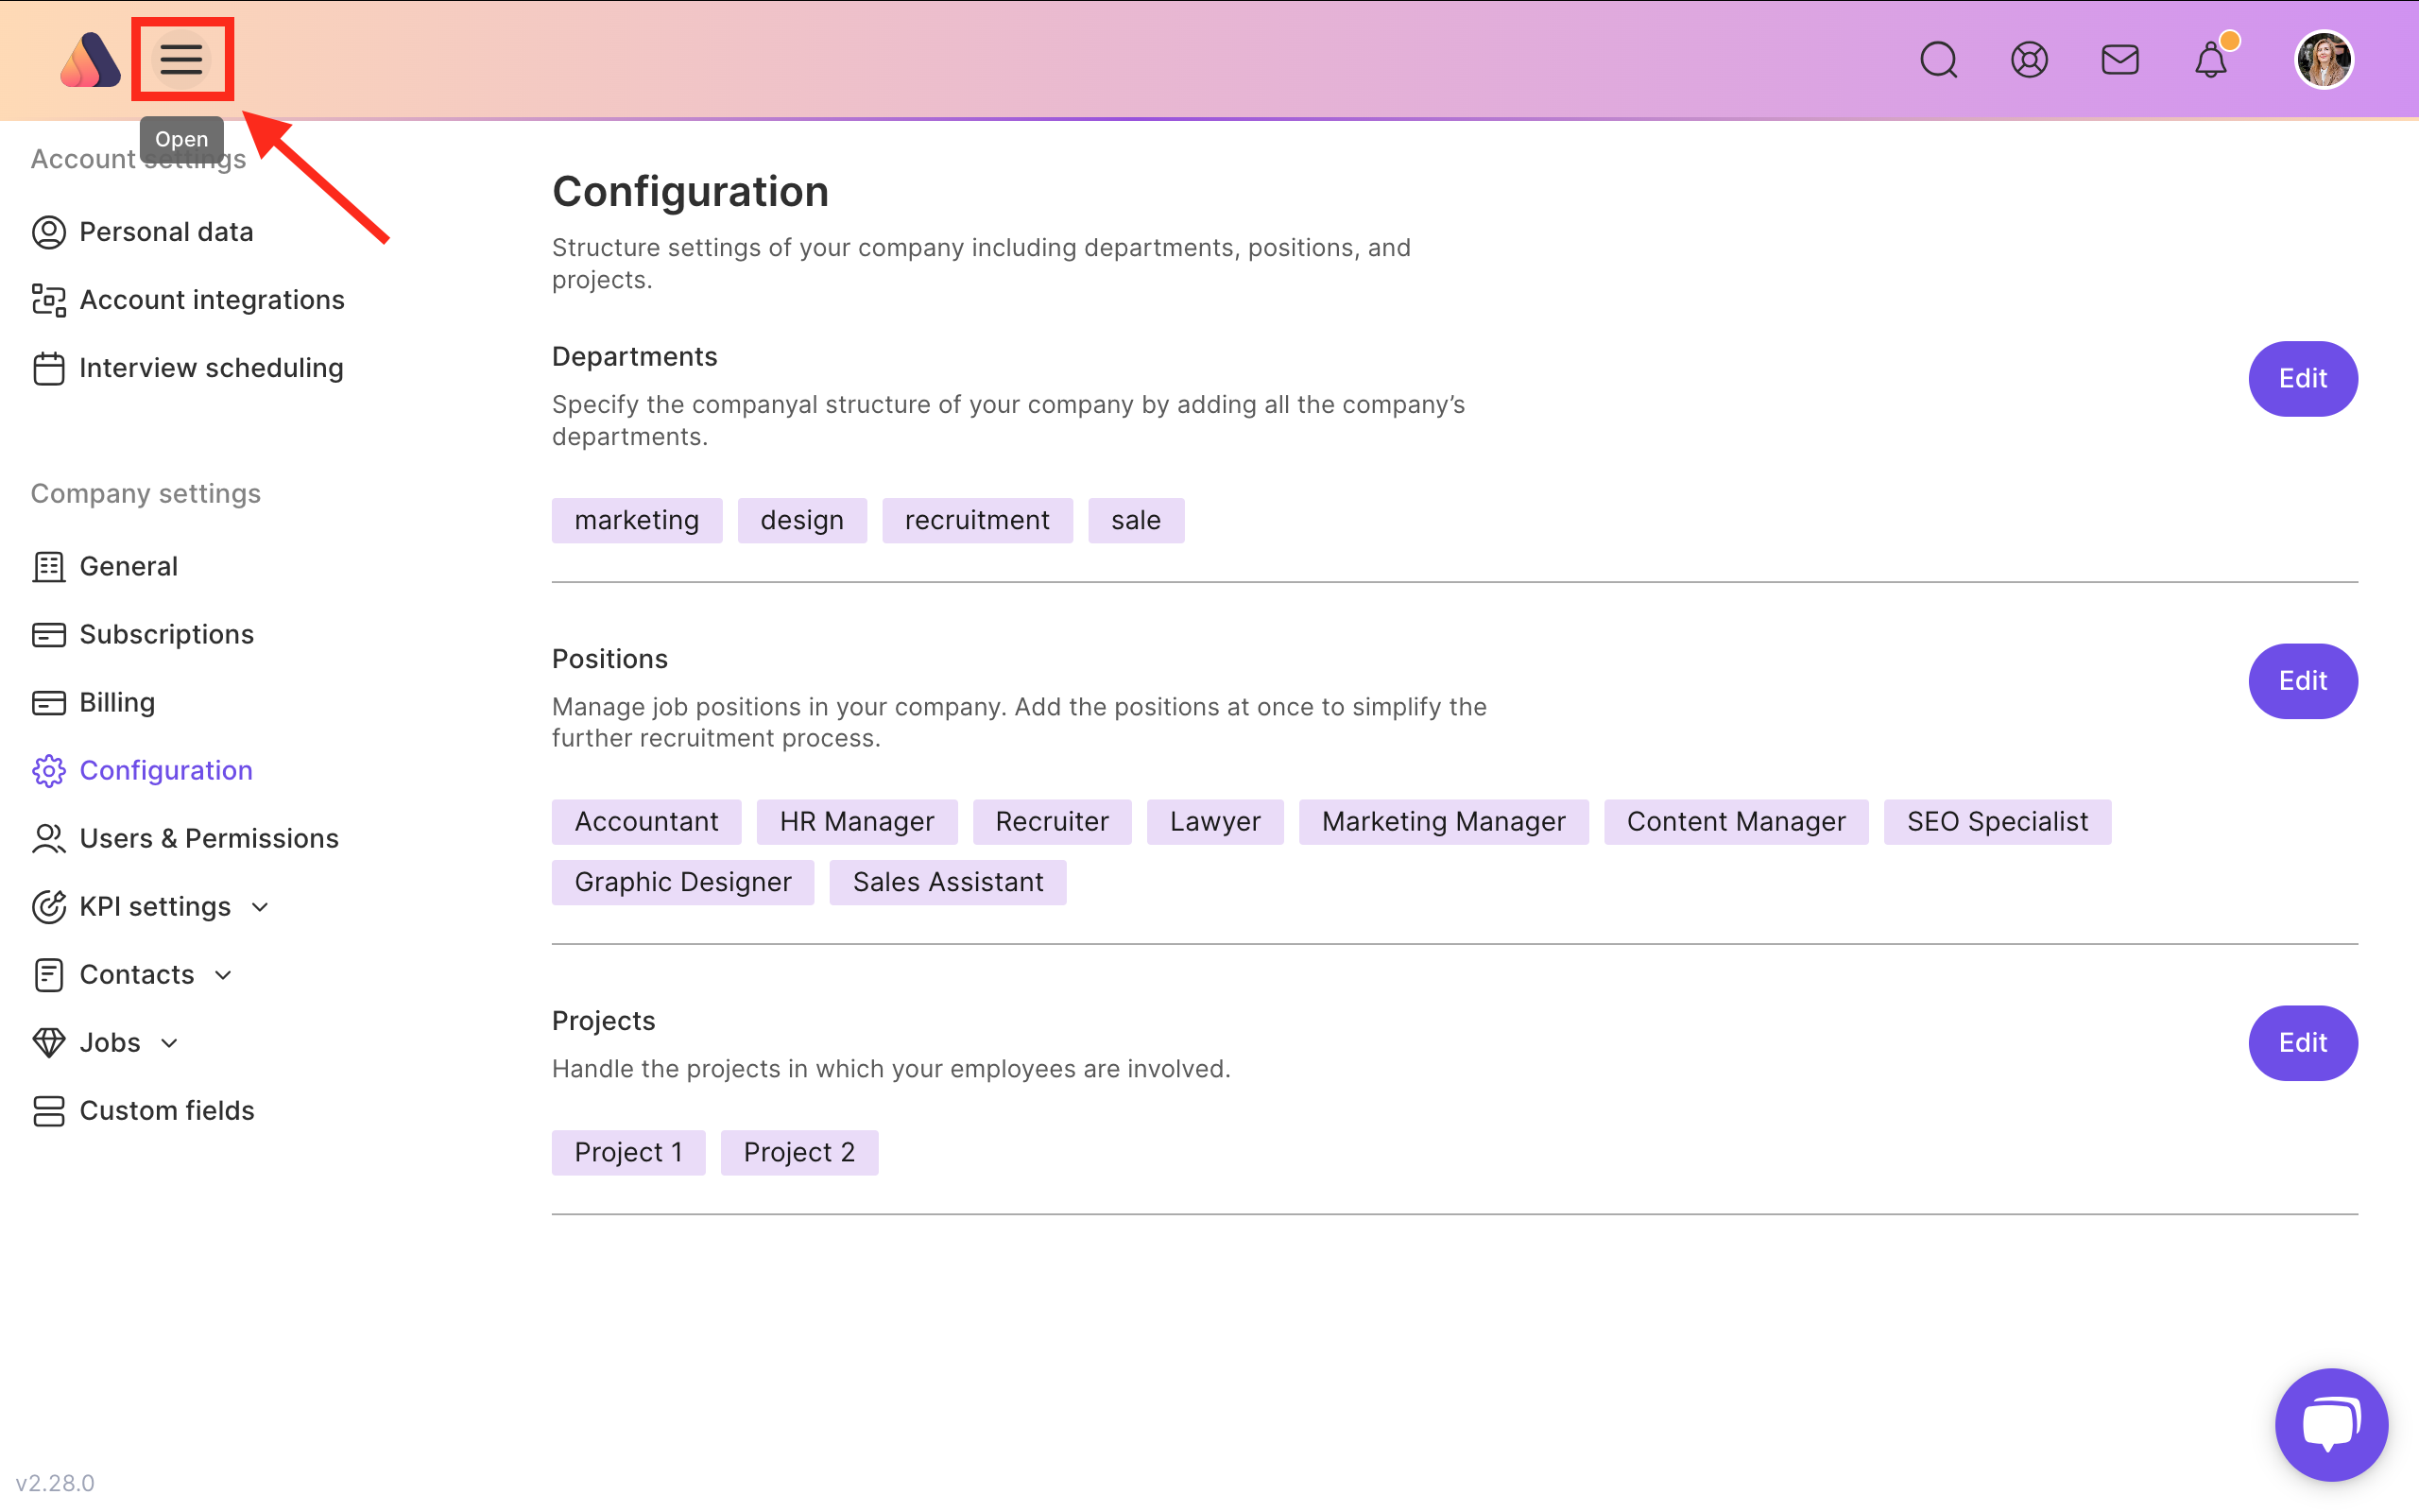Expand the Contacts chevron

point(223,975)
